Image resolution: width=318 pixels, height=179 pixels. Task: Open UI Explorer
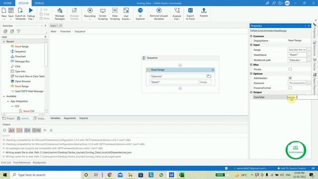point(140,13)
